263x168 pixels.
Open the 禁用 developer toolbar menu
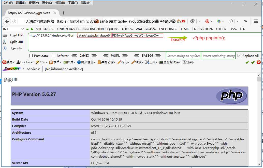8,62
